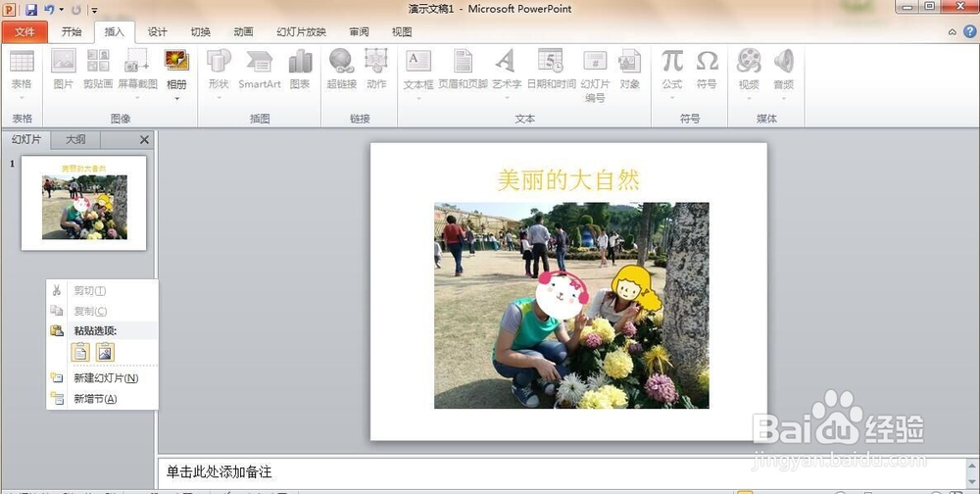Save the presentation from quick access toolbar
The height and width of the screenshot is (494, 980).
coord(30,10)
